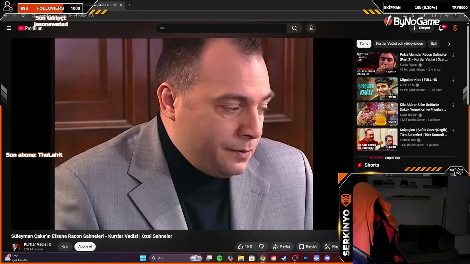Open the Windows Start menu
470x264 pixels.
pos(143,258)
